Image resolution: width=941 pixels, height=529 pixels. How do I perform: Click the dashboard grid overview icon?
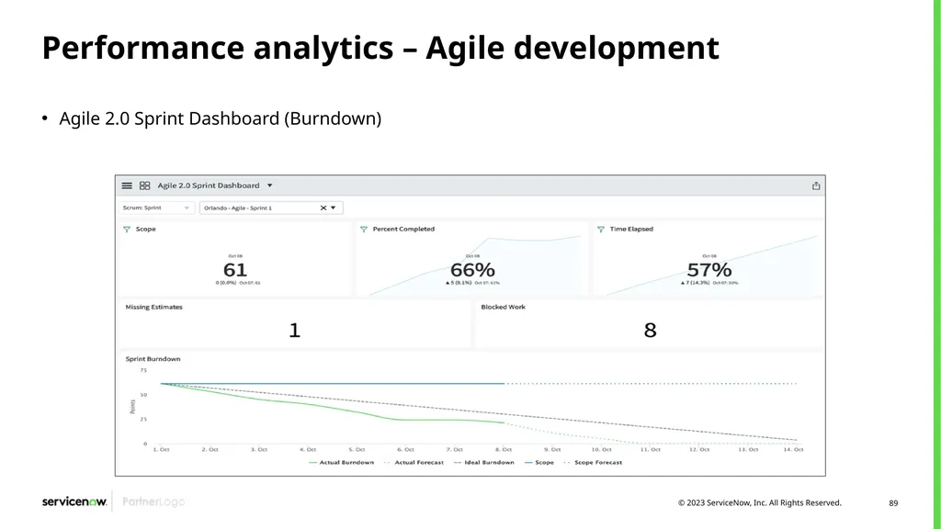pos(144,186)
